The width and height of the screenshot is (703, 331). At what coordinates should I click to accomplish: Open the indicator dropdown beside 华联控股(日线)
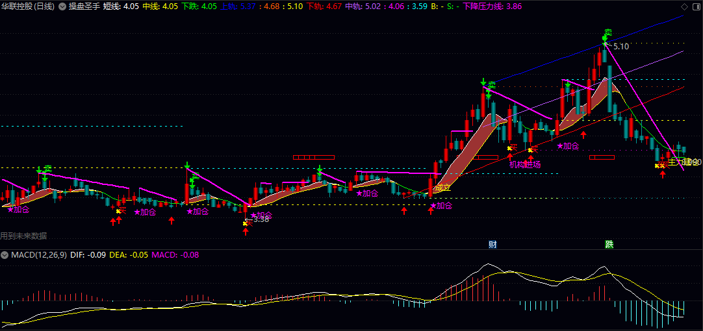pos(62,6)
